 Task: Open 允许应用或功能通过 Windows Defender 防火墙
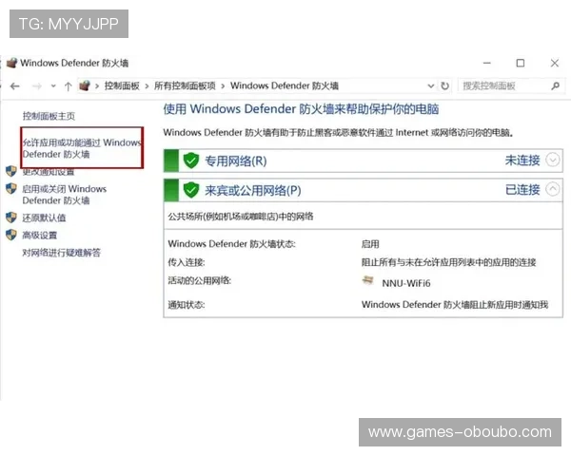pos(82,148)
